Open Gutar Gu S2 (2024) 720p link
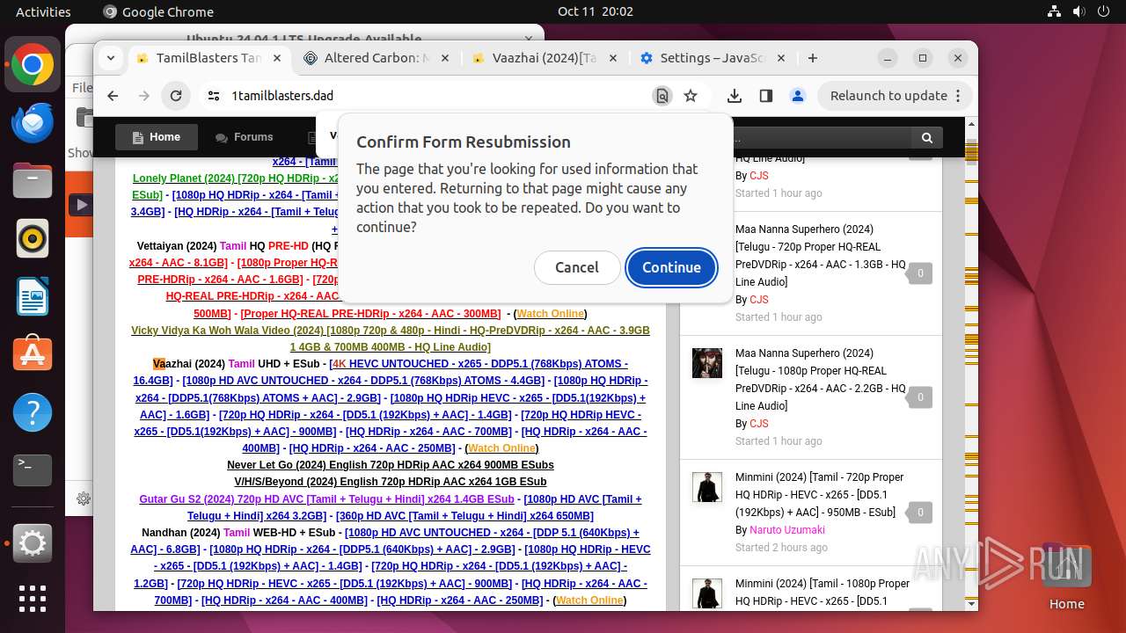 (x=326, y=498)
